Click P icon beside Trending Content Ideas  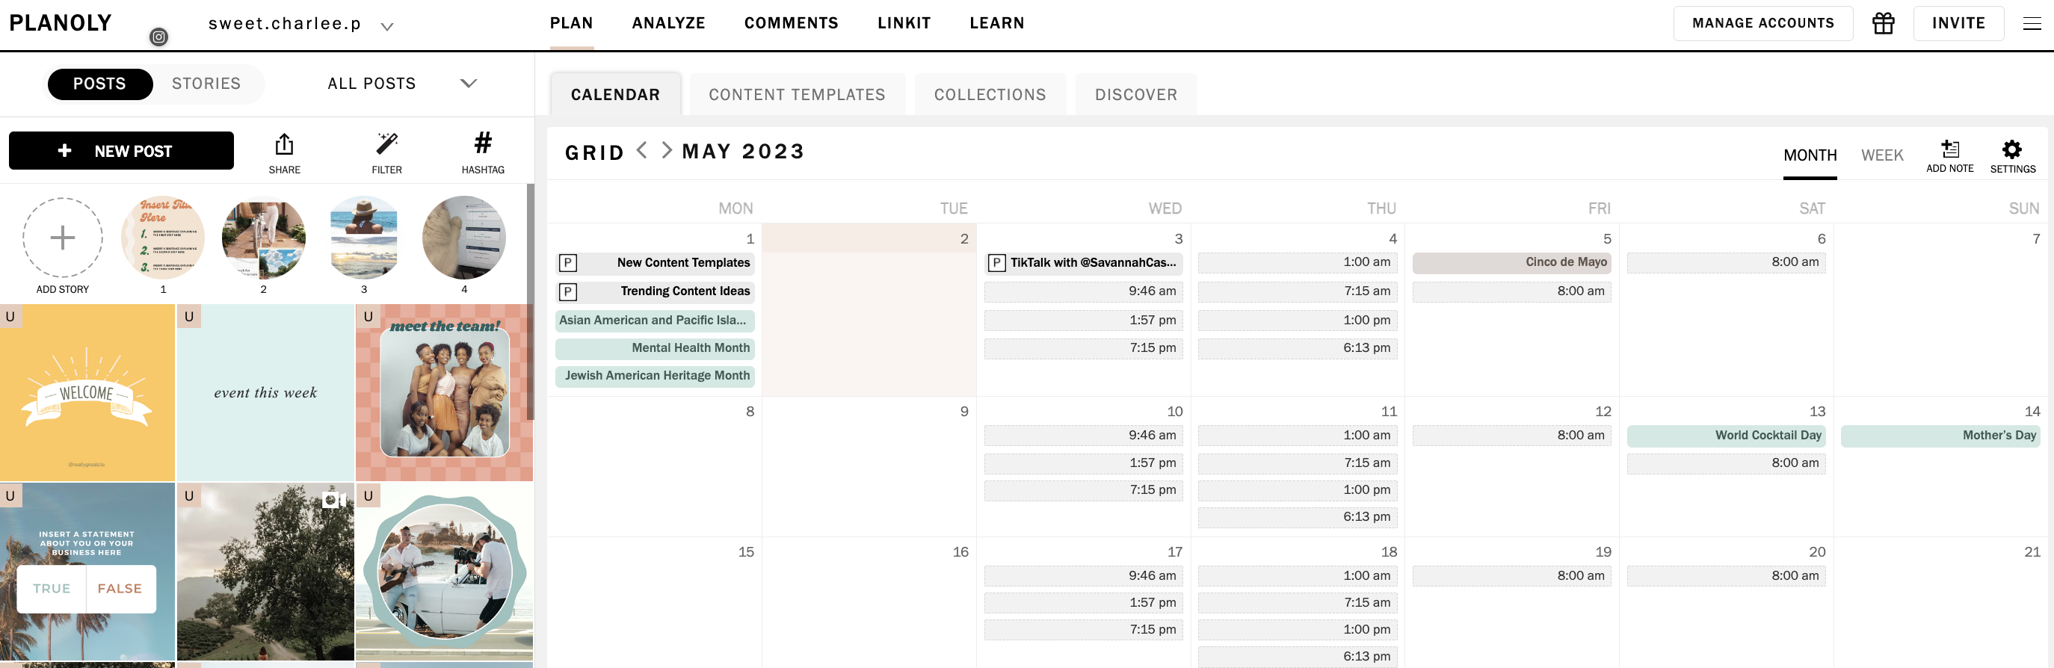568,291
